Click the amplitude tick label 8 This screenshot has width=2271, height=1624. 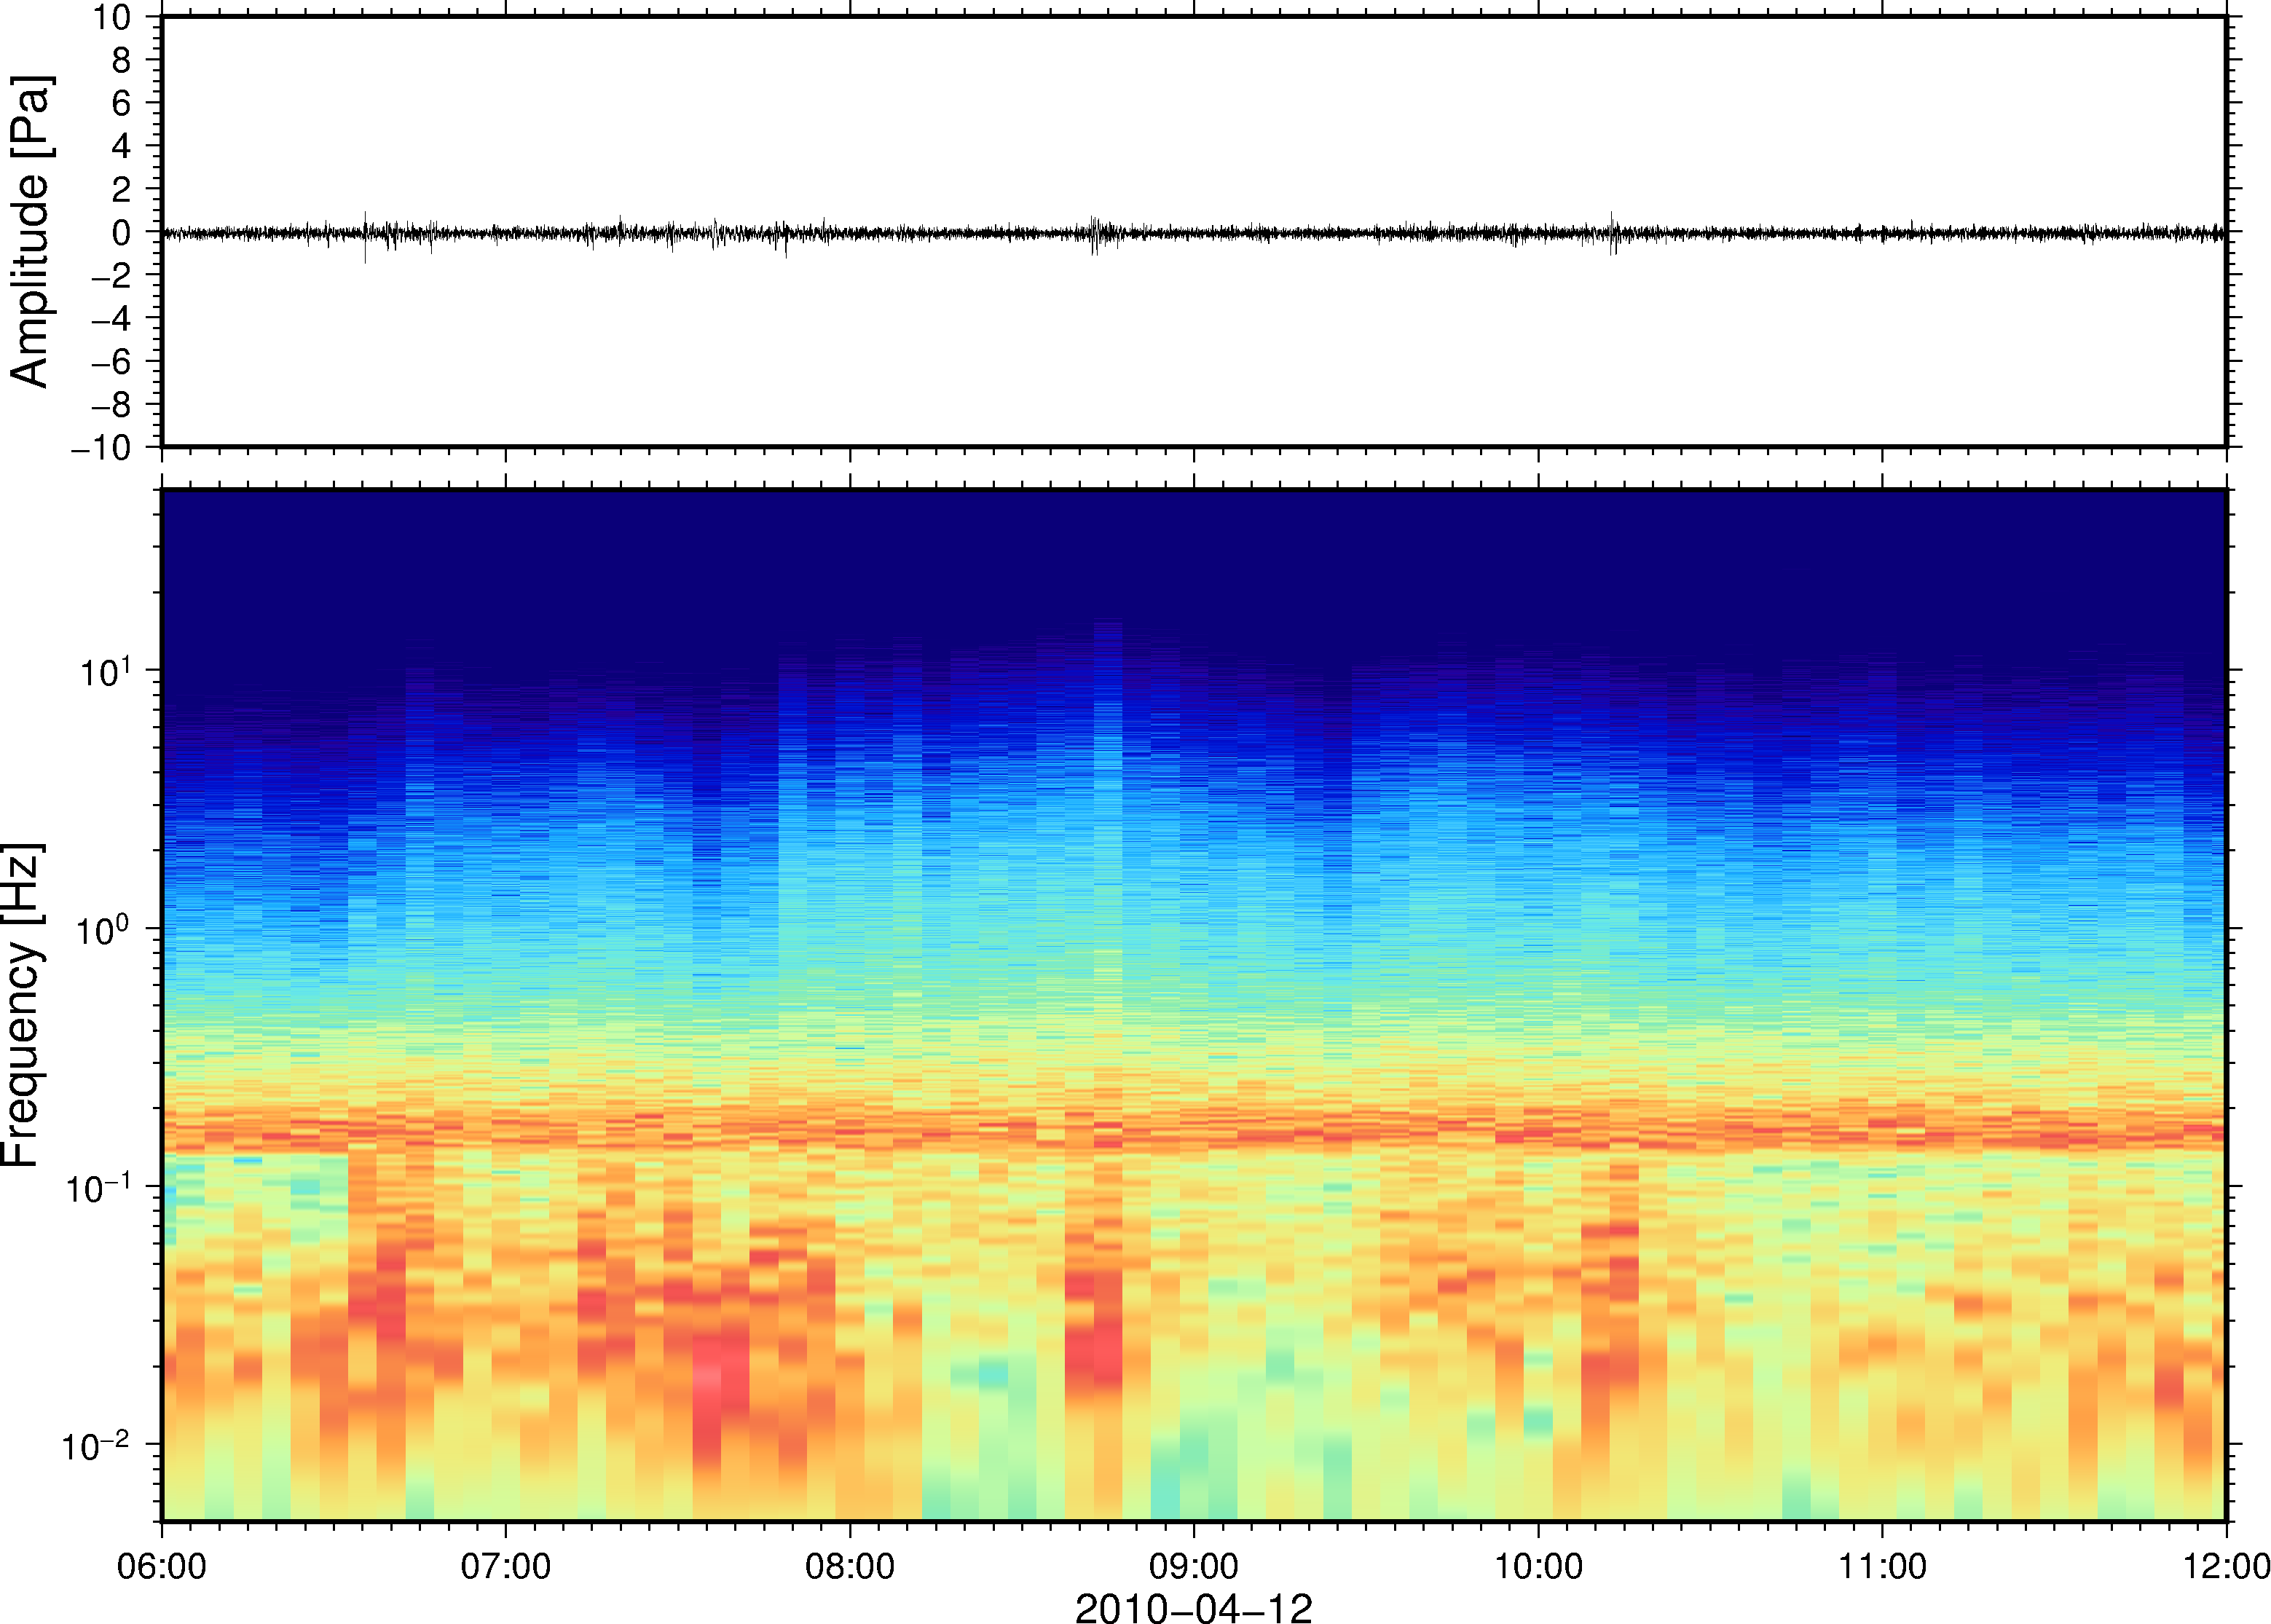(121, 60)
